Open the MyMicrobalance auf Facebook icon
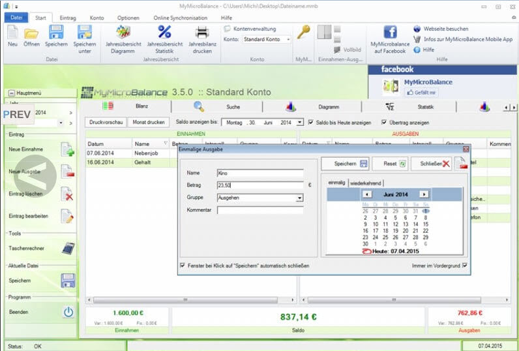 click(x=391, y=32)
